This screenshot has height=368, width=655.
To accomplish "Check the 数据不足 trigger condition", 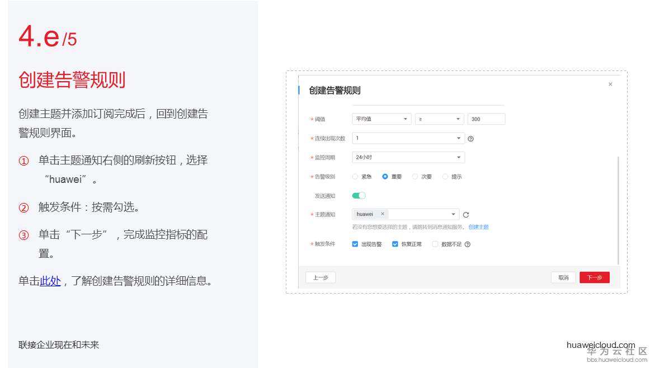I will [434, 244].
